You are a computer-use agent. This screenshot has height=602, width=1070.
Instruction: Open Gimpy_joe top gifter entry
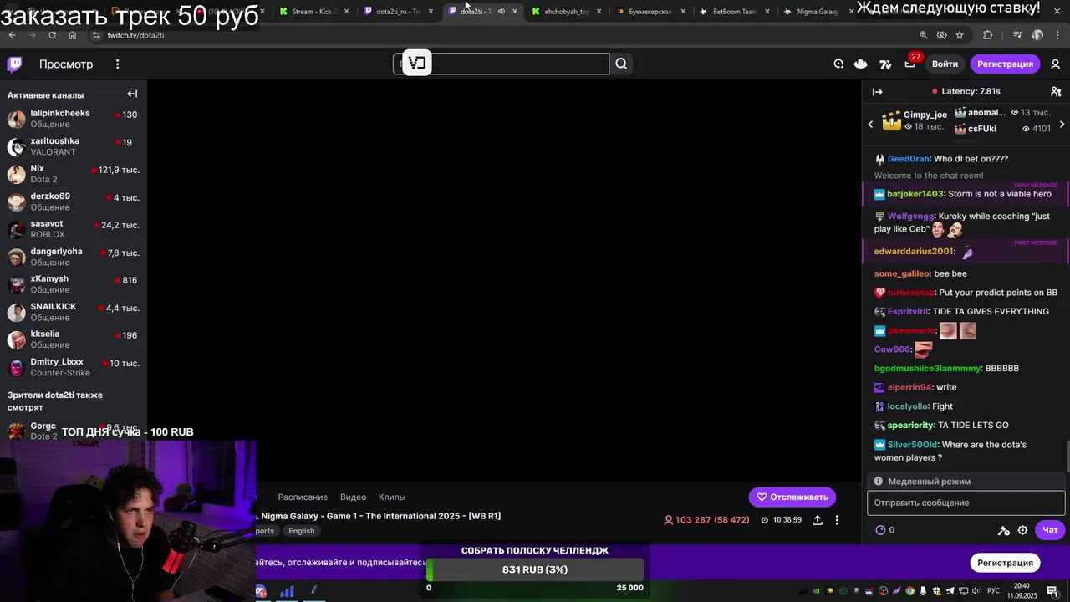pos(915,120)
